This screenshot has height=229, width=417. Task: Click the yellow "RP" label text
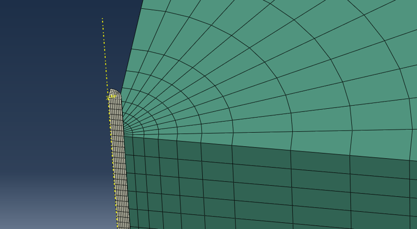click(113, 96)
